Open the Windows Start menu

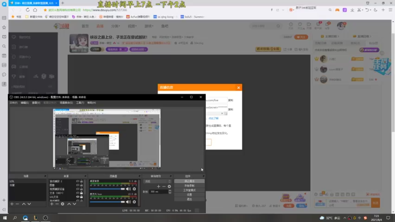click(x=5, y=218)
